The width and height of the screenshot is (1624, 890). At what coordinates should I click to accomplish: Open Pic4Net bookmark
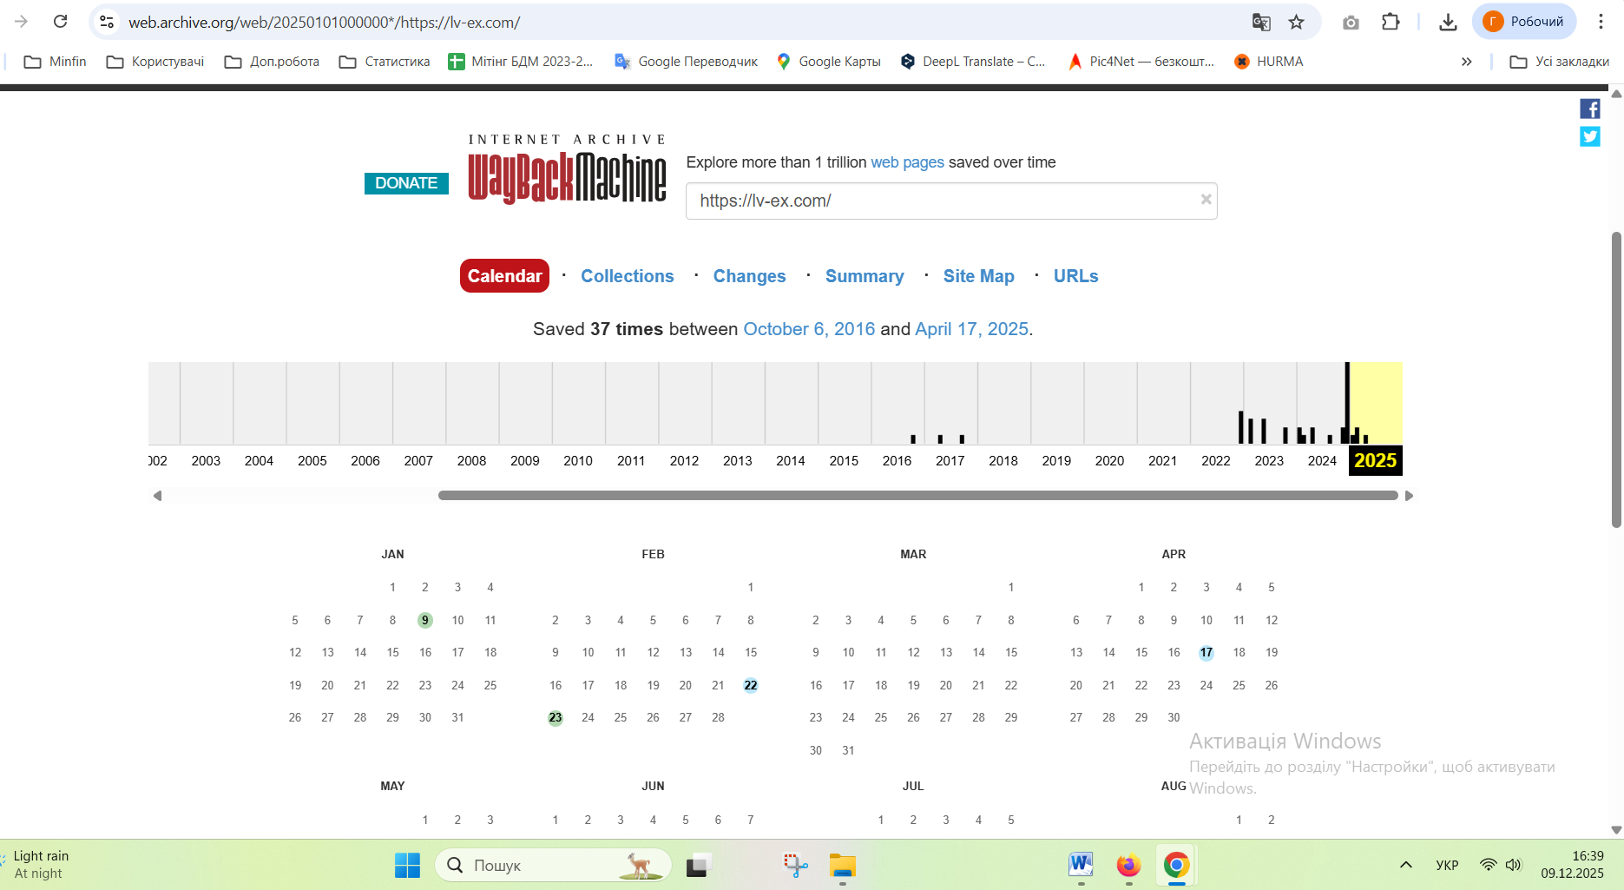point(1141,62)
